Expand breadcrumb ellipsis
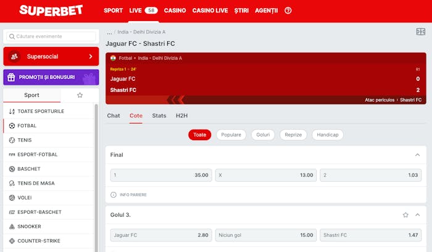 click(x=109, y=32)
